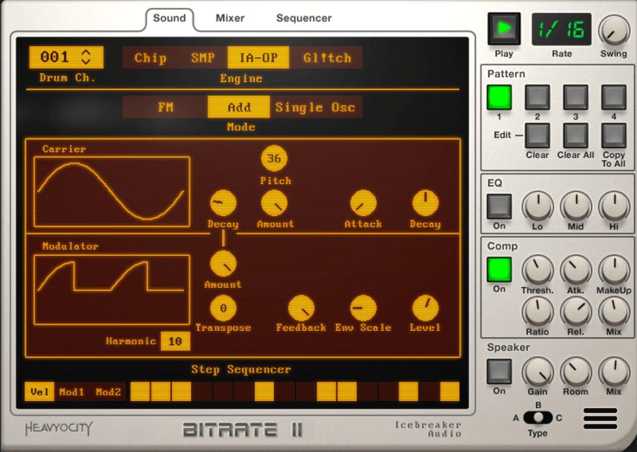Screen dimensions: 637x452
Task: Open the Drum Ch. selector stepper
Action: coord(87,57)
